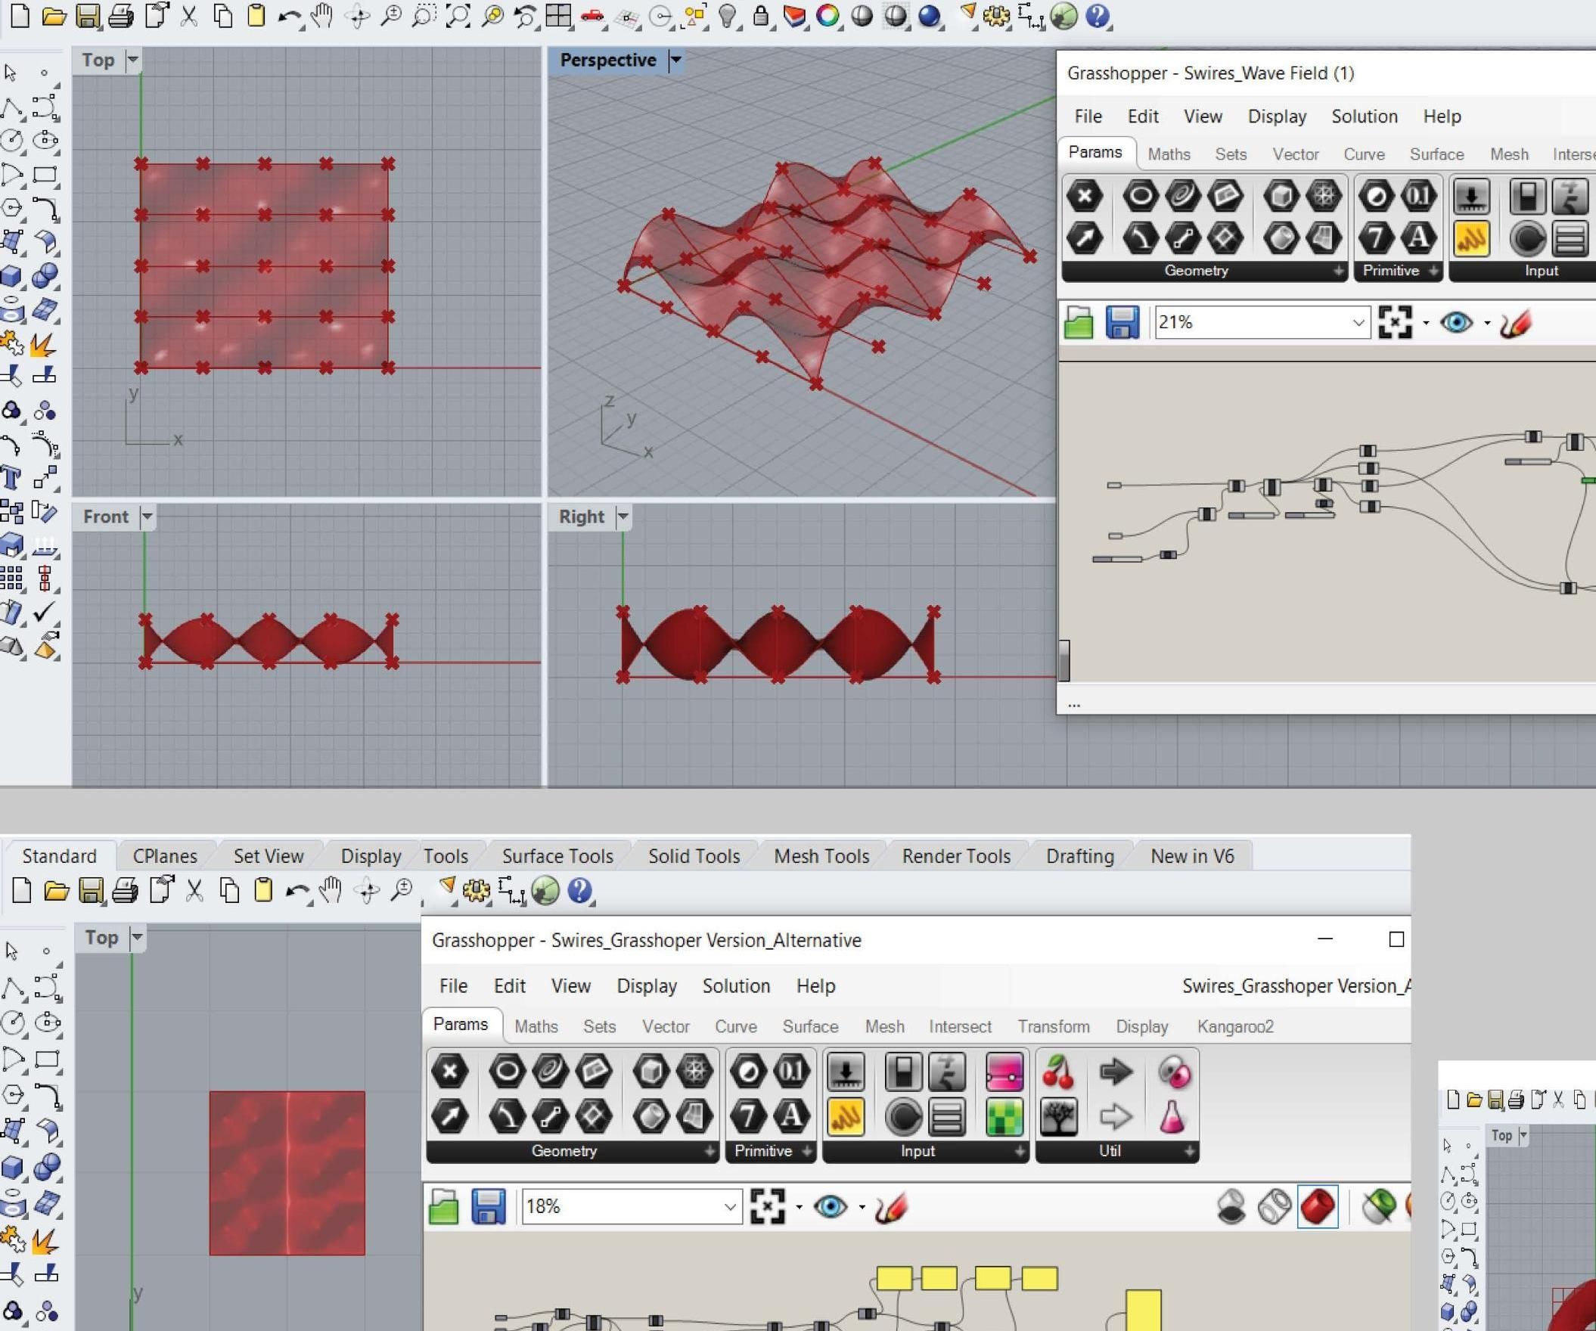This screenshot has width=1596, height=1331.
Task: Toggle the green preview mesh quality button
Action: [x=1378, y=1206]
